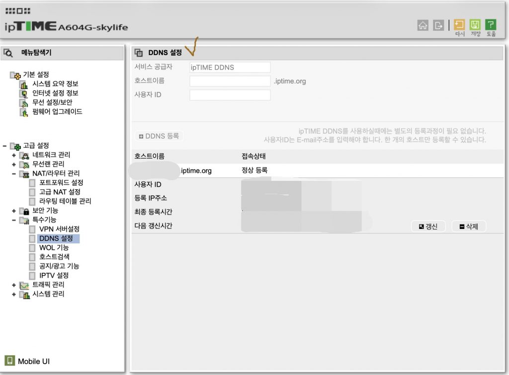Click the 사용자 ID input field

[x=230, y=95]
